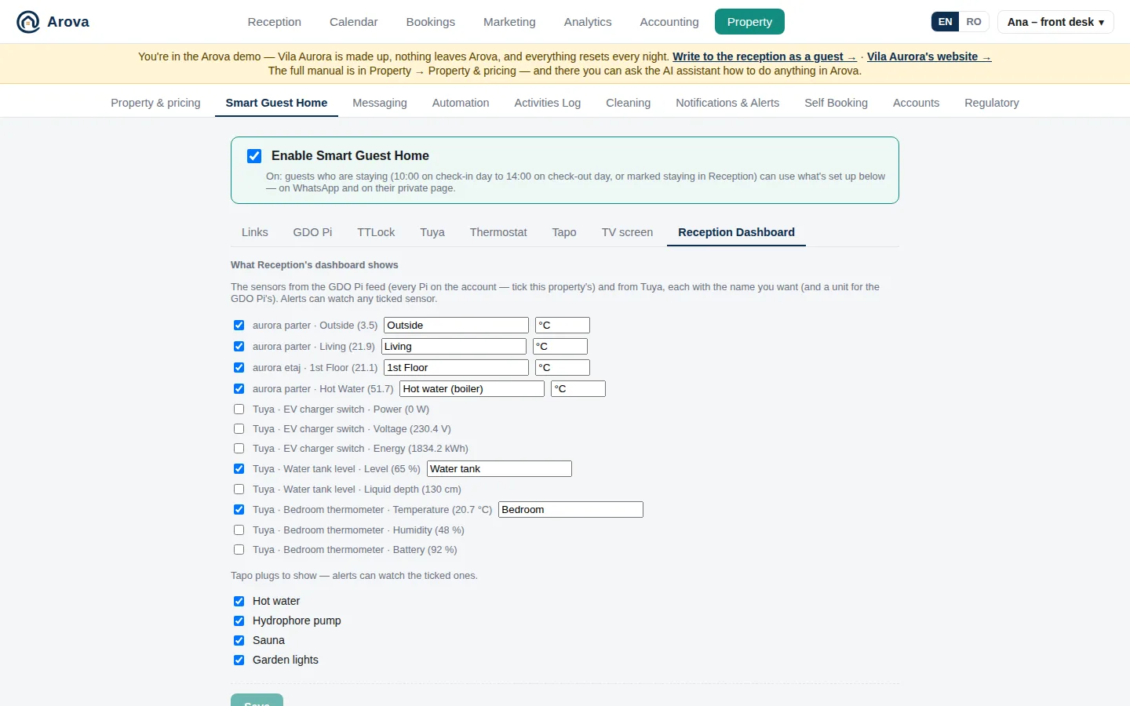
Task: Open the Accounts tab
Action: (x=916, y=103)
